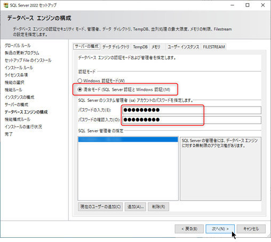Click ライセンス条項 step in sidebar

(16, 75)
